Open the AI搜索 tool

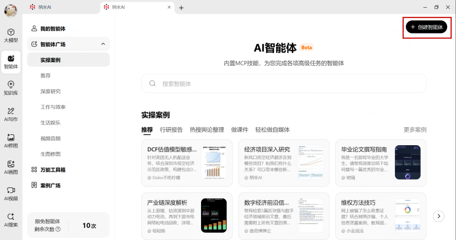(x=11, y=219)
